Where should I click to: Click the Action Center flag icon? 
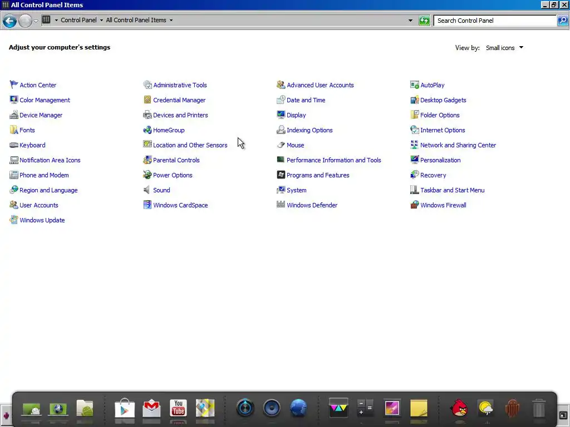14,85
